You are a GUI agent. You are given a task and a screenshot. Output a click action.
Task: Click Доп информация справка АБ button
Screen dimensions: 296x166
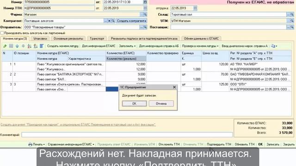pos(159,46)
